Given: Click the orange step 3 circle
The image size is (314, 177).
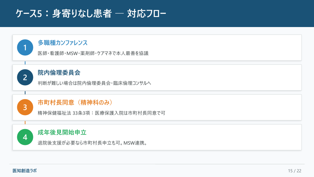Looking at the screenshot, I should tap(25, 107).
